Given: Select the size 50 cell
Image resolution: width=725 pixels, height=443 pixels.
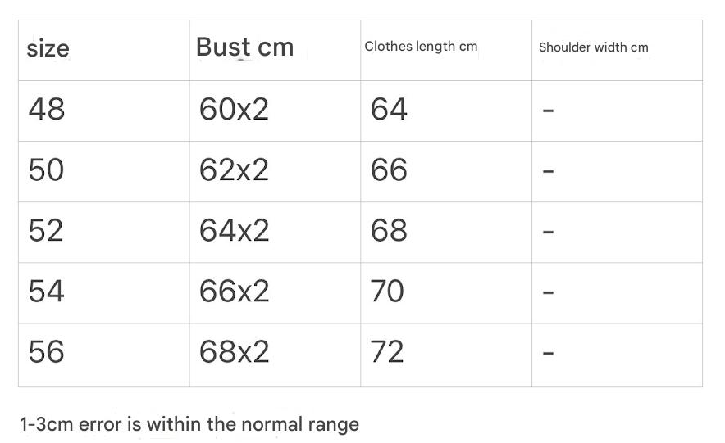Looking at the screenshot, I should (x=47, y=170).
